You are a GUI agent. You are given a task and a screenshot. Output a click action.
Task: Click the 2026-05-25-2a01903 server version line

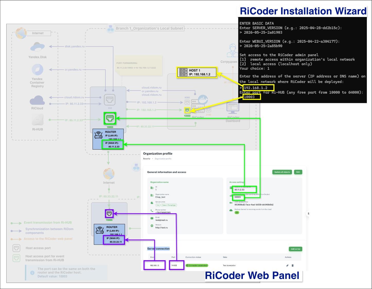pos(261,32)
